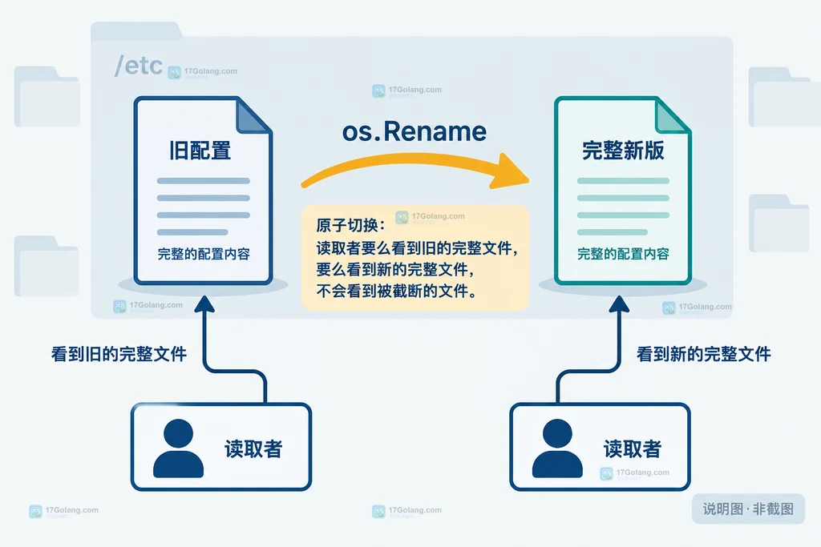Click person icon in reader card linked to 旧配置
Image resolution: width=821 pixels, height=547 pixels.
tap(178, 448)
